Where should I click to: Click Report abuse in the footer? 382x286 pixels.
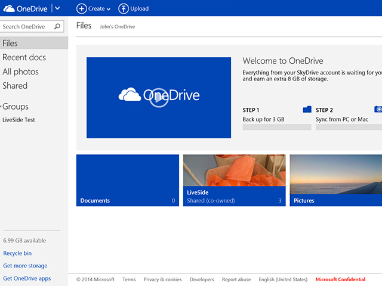[x=236, y=279]
